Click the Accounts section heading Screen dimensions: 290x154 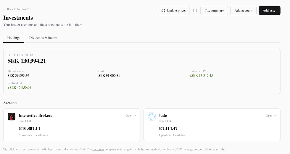tap(10, 103)
